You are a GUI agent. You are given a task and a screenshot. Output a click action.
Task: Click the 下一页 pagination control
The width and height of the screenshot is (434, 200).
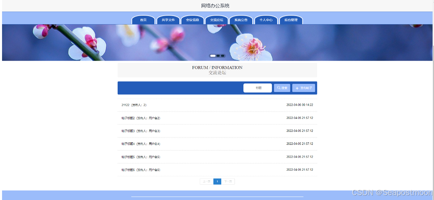[x=228, y=181]
